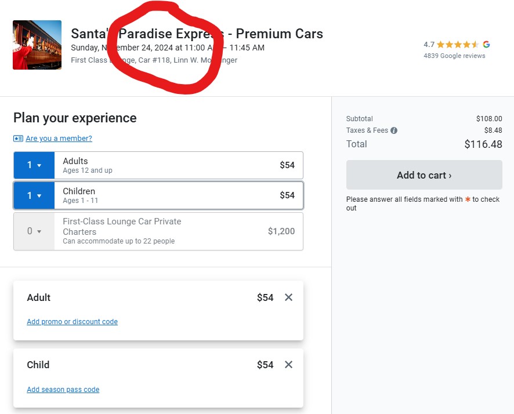Image resolution: width=514 pixels, height=414 pixels.
Task: Click the membership card icon
Action: point(18,139)
